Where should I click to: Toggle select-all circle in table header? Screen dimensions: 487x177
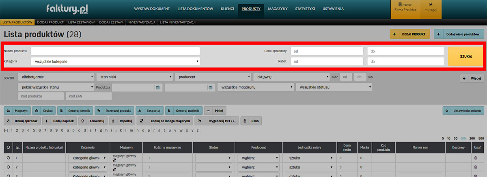tap(8, 147)
